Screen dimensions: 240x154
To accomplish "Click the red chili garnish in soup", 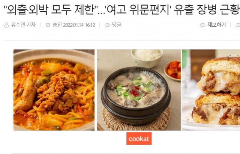I will click(135, 92).
